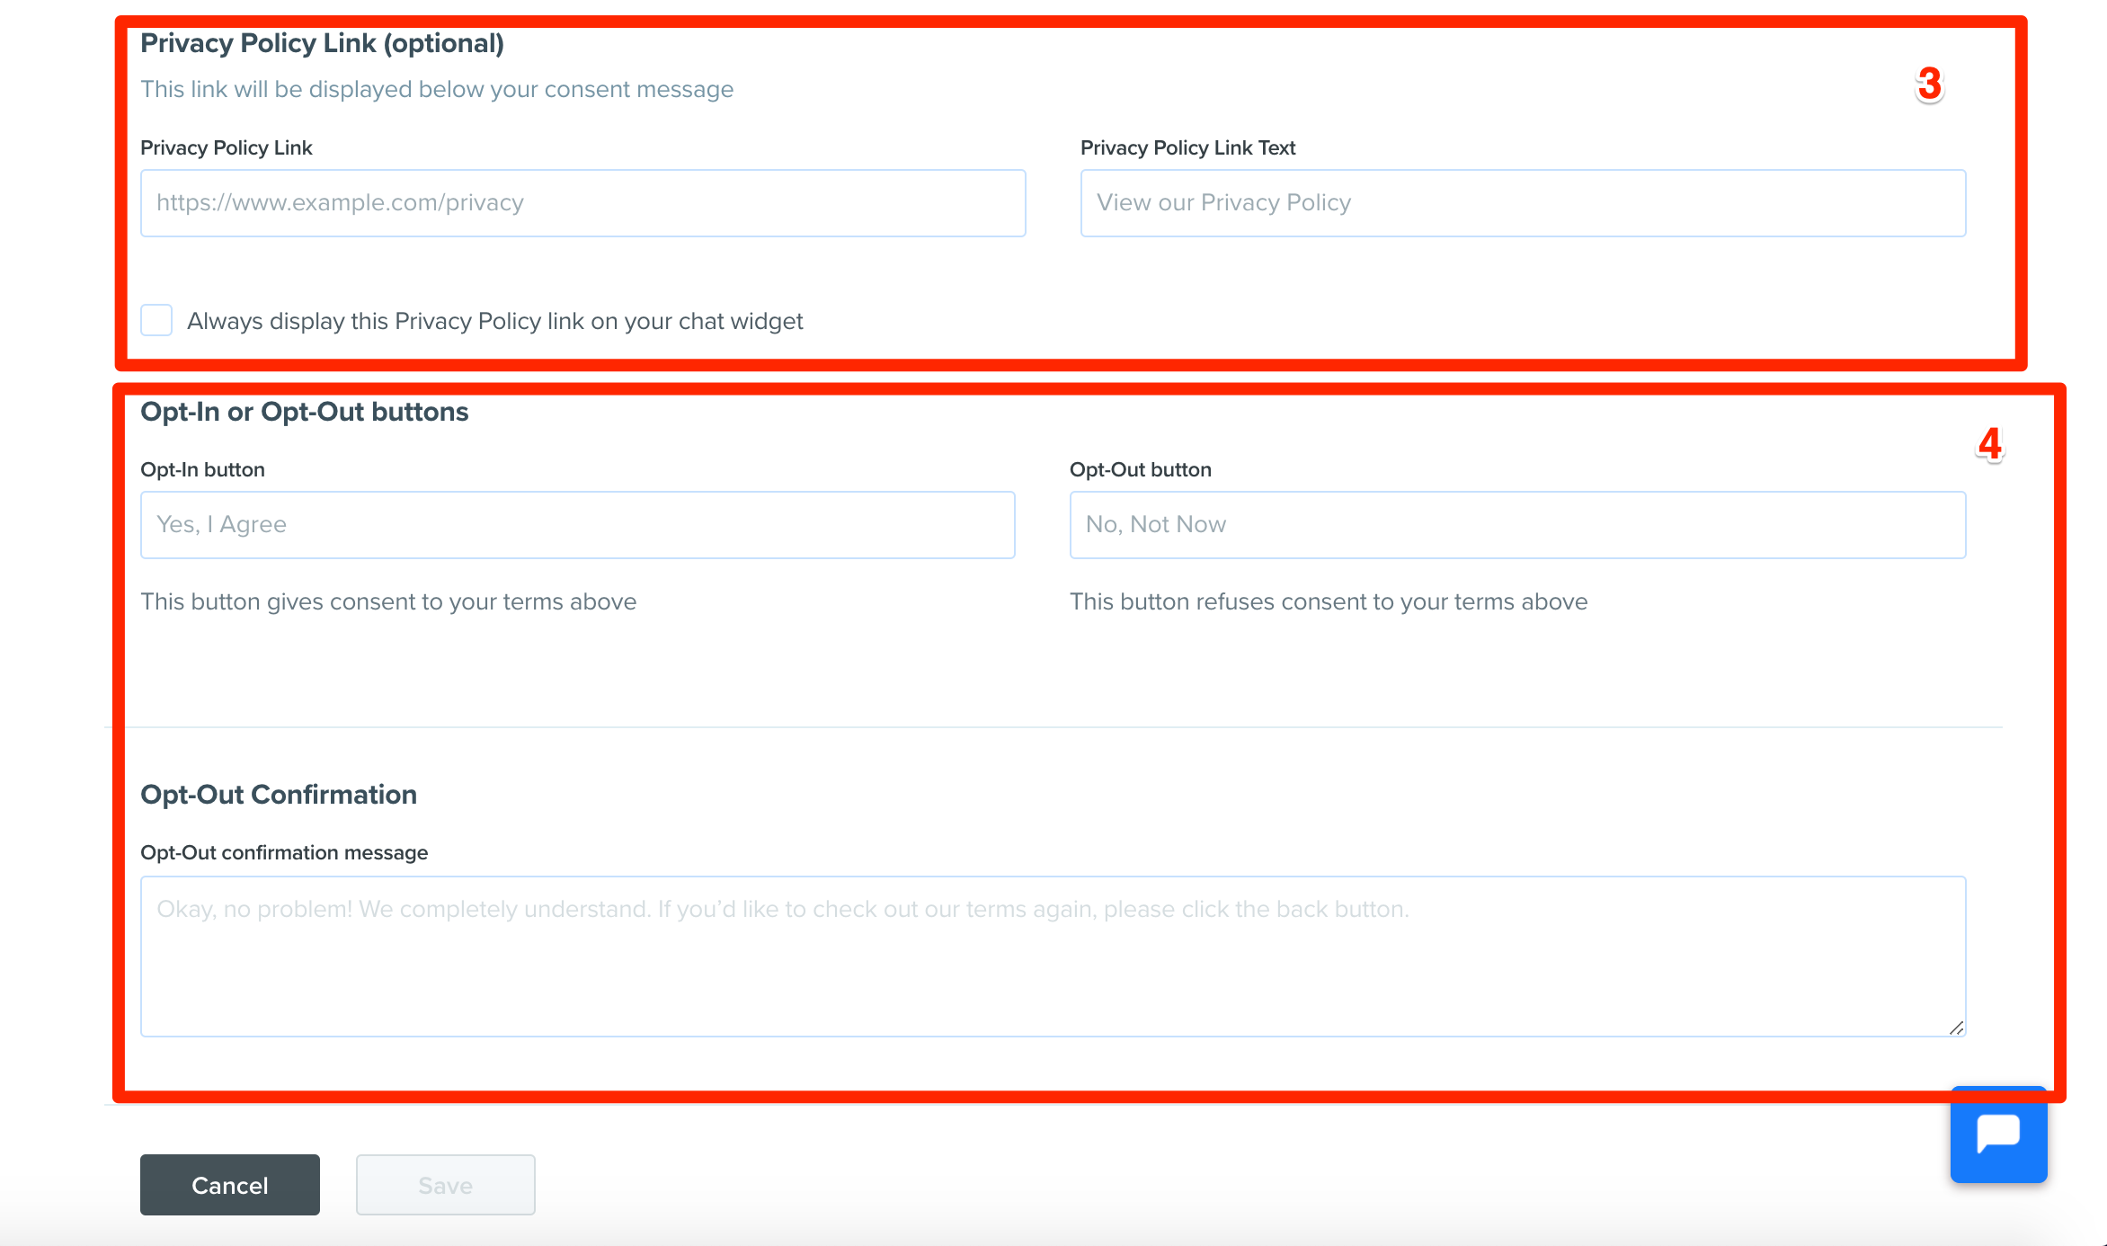2107x1246 pixels.
Task: Focus the Privacy Policy Link Text field
Action: tap(1523, 203)
